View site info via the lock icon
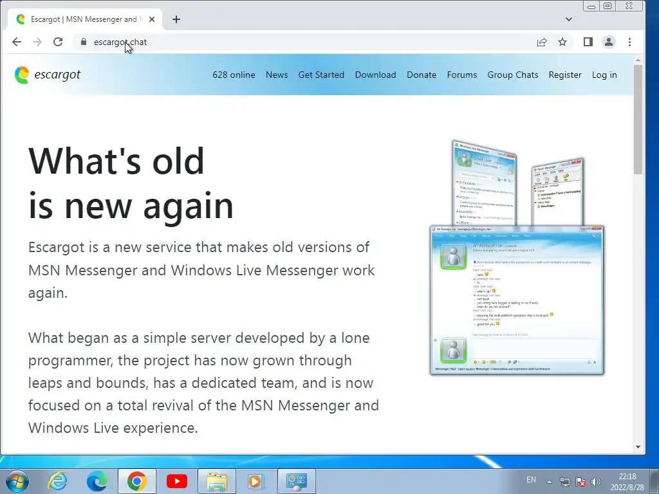 tap(84, 42)
